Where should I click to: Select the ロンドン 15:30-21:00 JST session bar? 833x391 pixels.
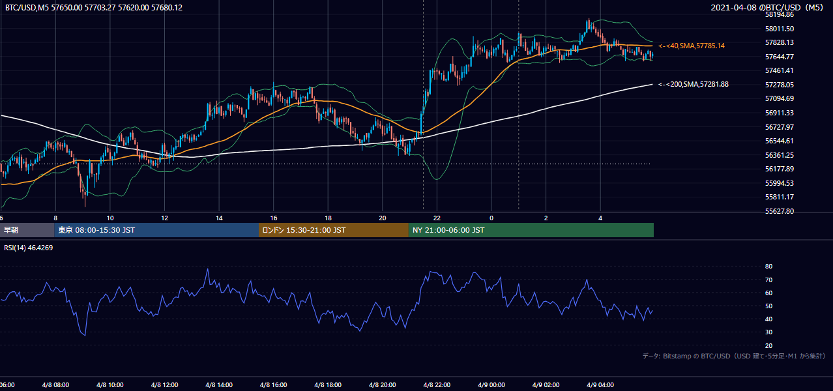334,230
